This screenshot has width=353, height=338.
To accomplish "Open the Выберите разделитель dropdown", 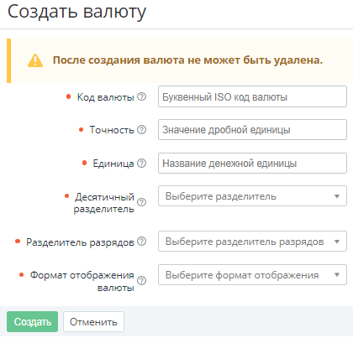I will (x=252, y=196).
